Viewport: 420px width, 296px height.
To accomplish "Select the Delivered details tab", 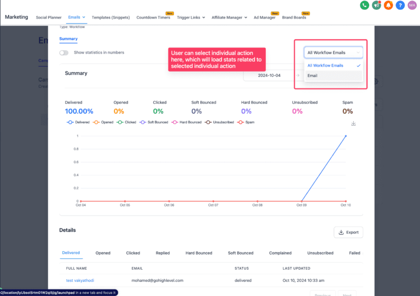I will point(71,253).
